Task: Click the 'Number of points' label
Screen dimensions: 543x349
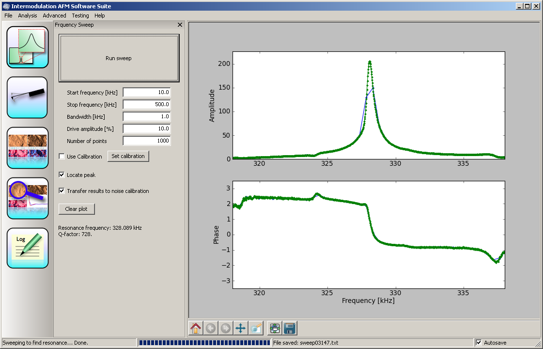Action: click(x=87, y=141)
